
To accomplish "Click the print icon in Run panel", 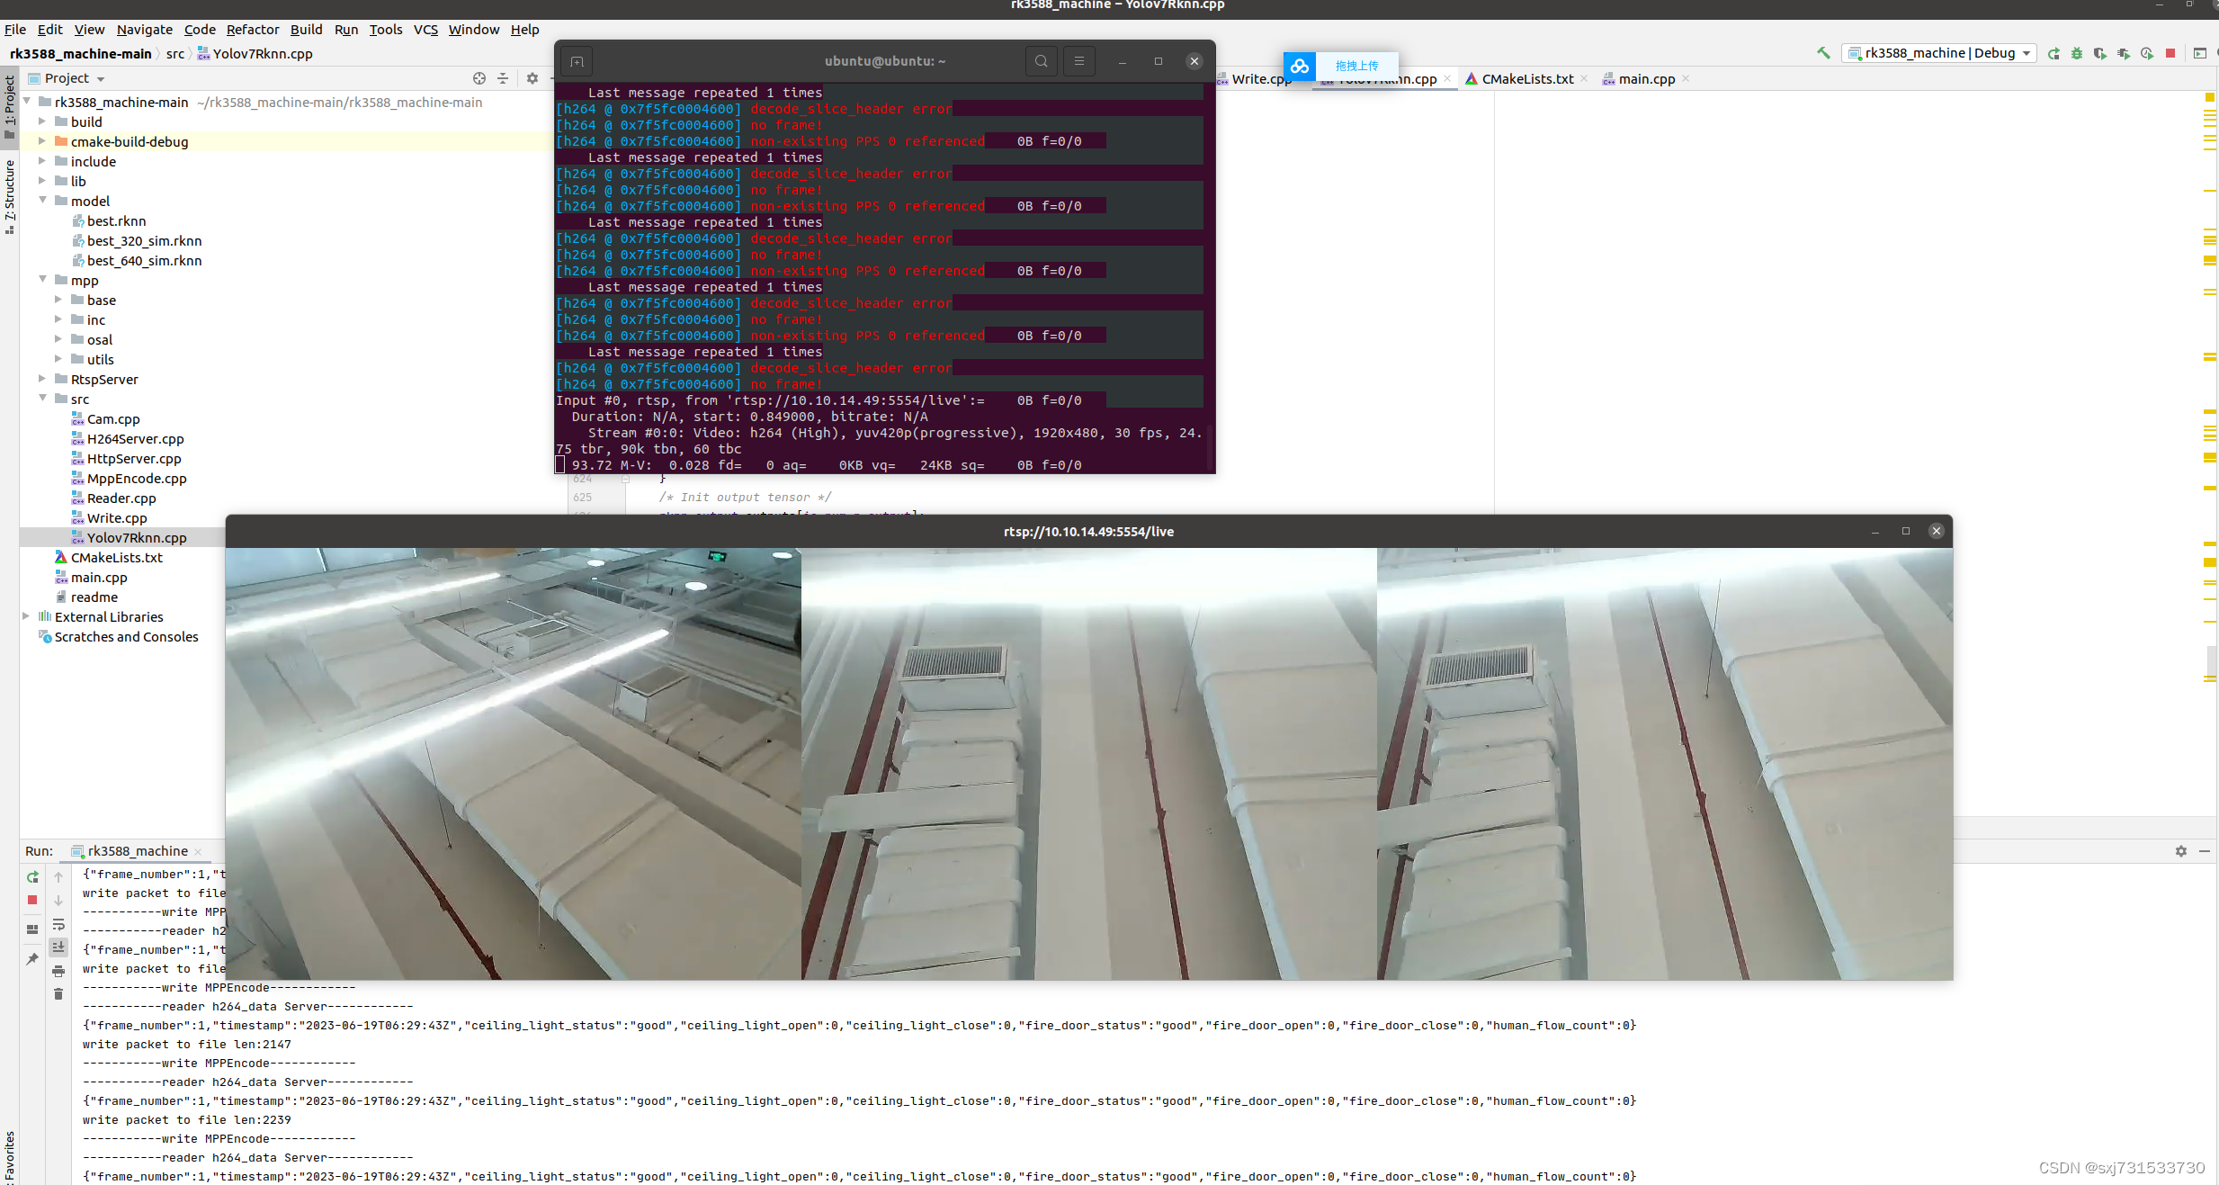I will (x=58, y=971).
